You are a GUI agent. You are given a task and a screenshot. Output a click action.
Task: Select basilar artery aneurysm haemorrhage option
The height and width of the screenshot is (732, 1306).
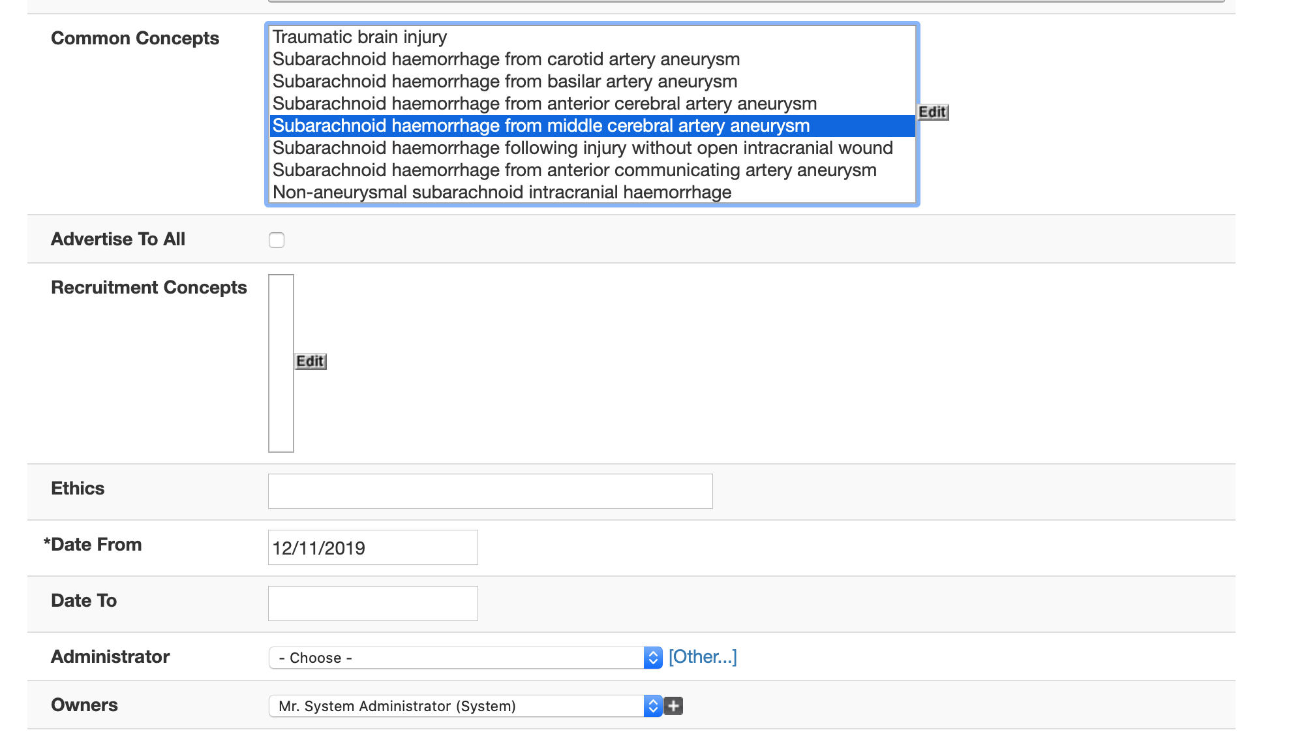click(x=504, y=82)
